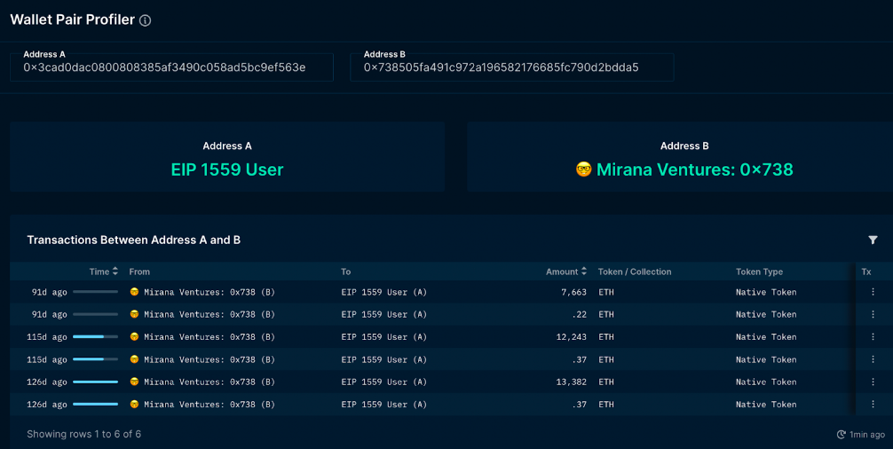Open Mirana Ventures sender in the .22 ETH row
Screen dimensions: 893x449
click(209, 314)
